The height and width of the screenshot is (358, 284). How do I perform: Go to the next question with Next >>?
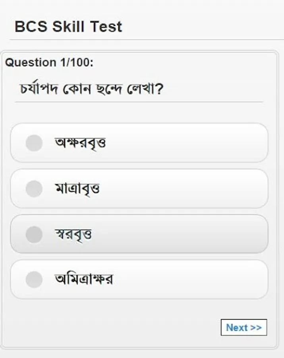pyautogui.click(x=243, y=327)
